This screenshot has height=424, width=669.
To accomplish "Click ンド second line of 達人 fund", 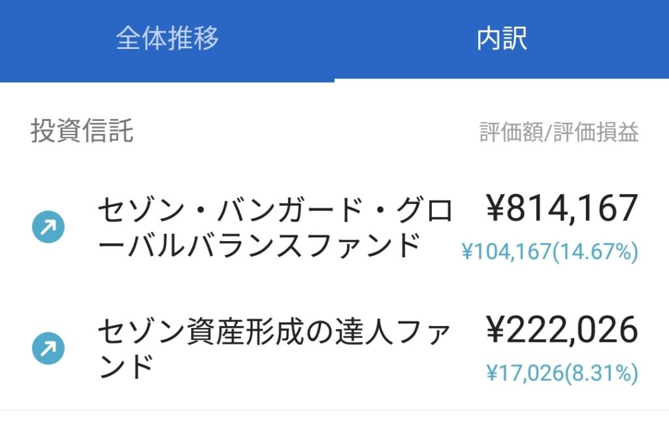I will pyautogui.click(x=125, y=367).
